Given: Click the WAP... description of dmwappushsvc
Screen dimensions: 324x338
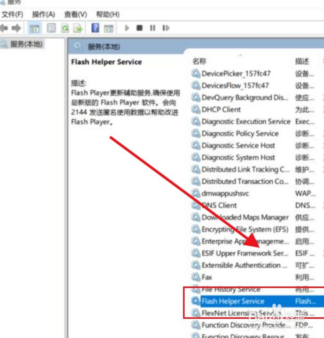Looking at the screenshot, I should tap(305, 193).
